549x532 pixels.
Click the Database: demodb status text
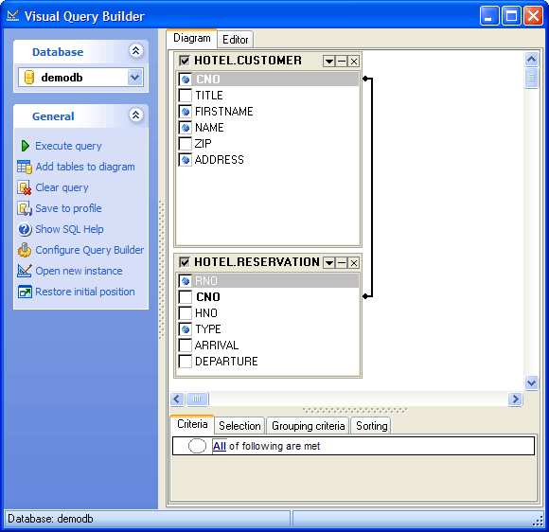[50, 519]
